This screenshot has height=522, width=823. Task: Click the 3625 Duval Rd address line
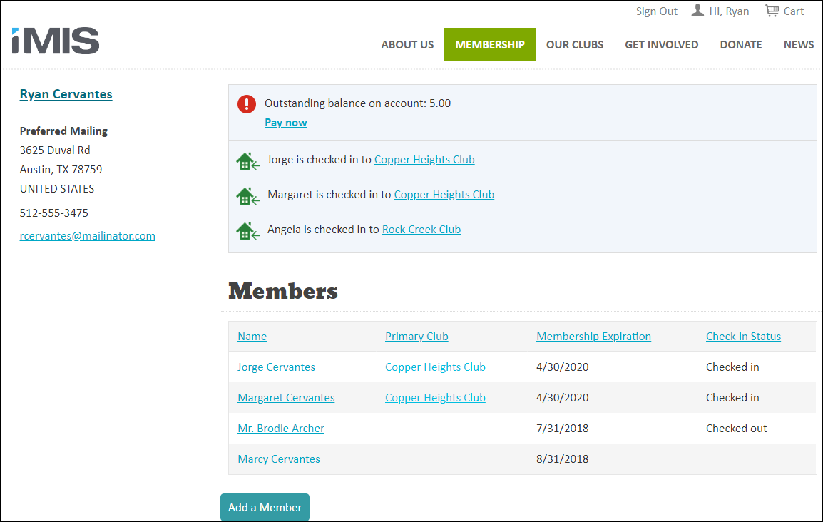pos(55,150)
